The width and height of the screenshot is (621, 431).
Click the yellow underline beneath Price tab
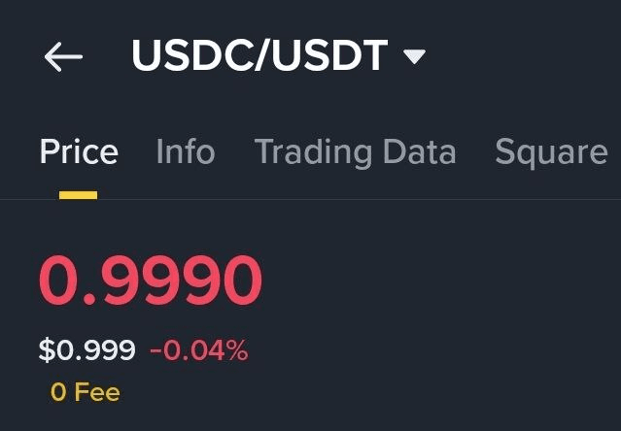click(x=79, y=194)
